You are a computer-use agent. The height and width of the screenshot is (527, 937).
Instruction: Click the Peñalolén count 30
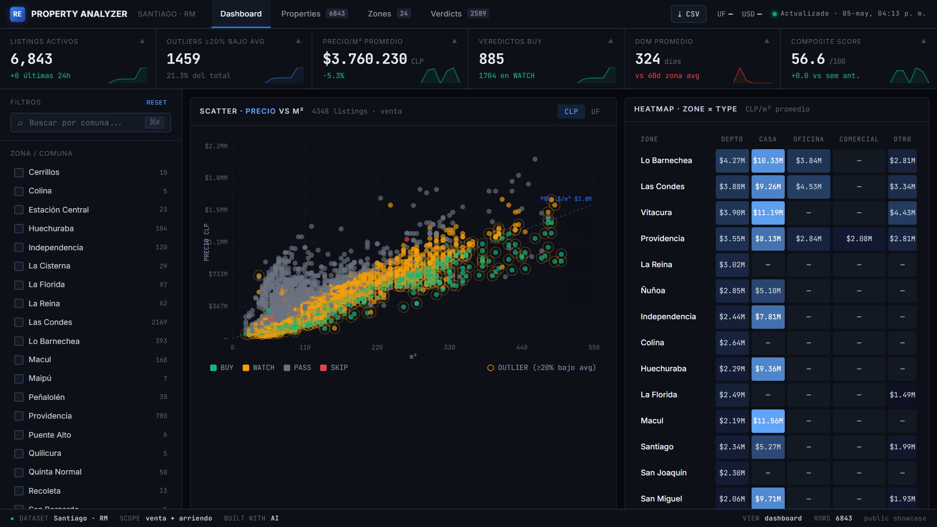pyautogui.click(x=163, y=397)
